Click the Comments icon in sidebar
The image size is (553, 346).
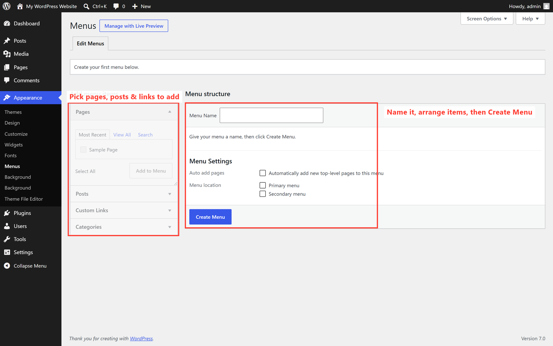point(7,80)
